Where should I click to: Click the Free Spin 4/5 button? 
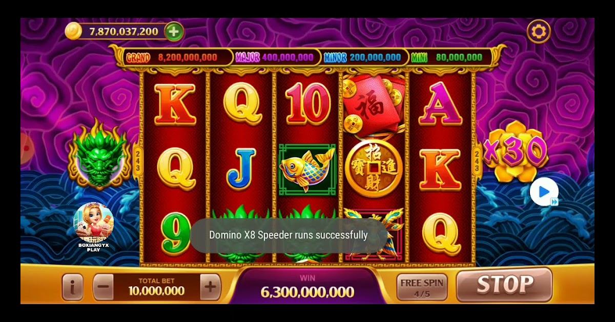[422, 287]
